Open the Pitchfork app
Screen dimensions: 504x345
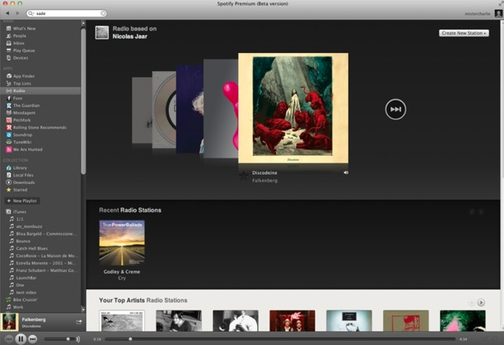(23, 120)
